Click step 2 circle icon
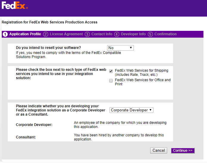This screenshot has height=163, width=207. click(46, 34)
